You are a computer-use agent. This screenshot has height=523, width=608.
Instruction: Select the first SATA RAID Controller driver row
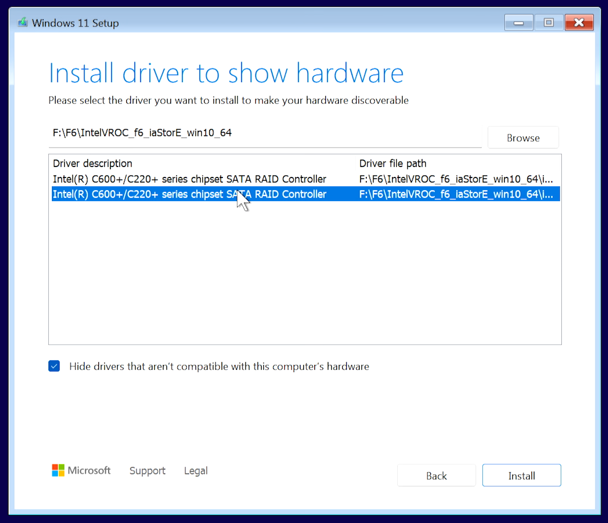point(306,179)
